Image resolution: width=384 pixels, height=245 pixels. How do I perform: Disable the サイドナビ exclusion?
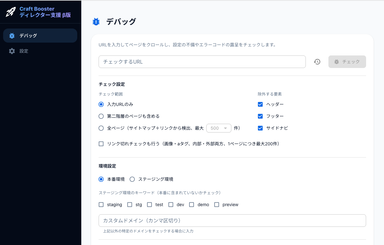coord(260,128)
